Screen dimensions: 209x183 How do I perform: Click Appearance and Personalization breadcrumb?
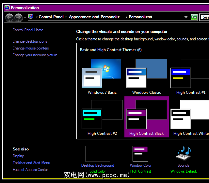96,17
